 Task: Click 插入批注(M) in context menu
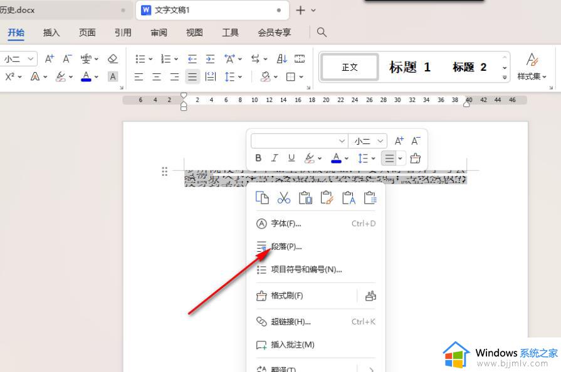tap(316, 345)
